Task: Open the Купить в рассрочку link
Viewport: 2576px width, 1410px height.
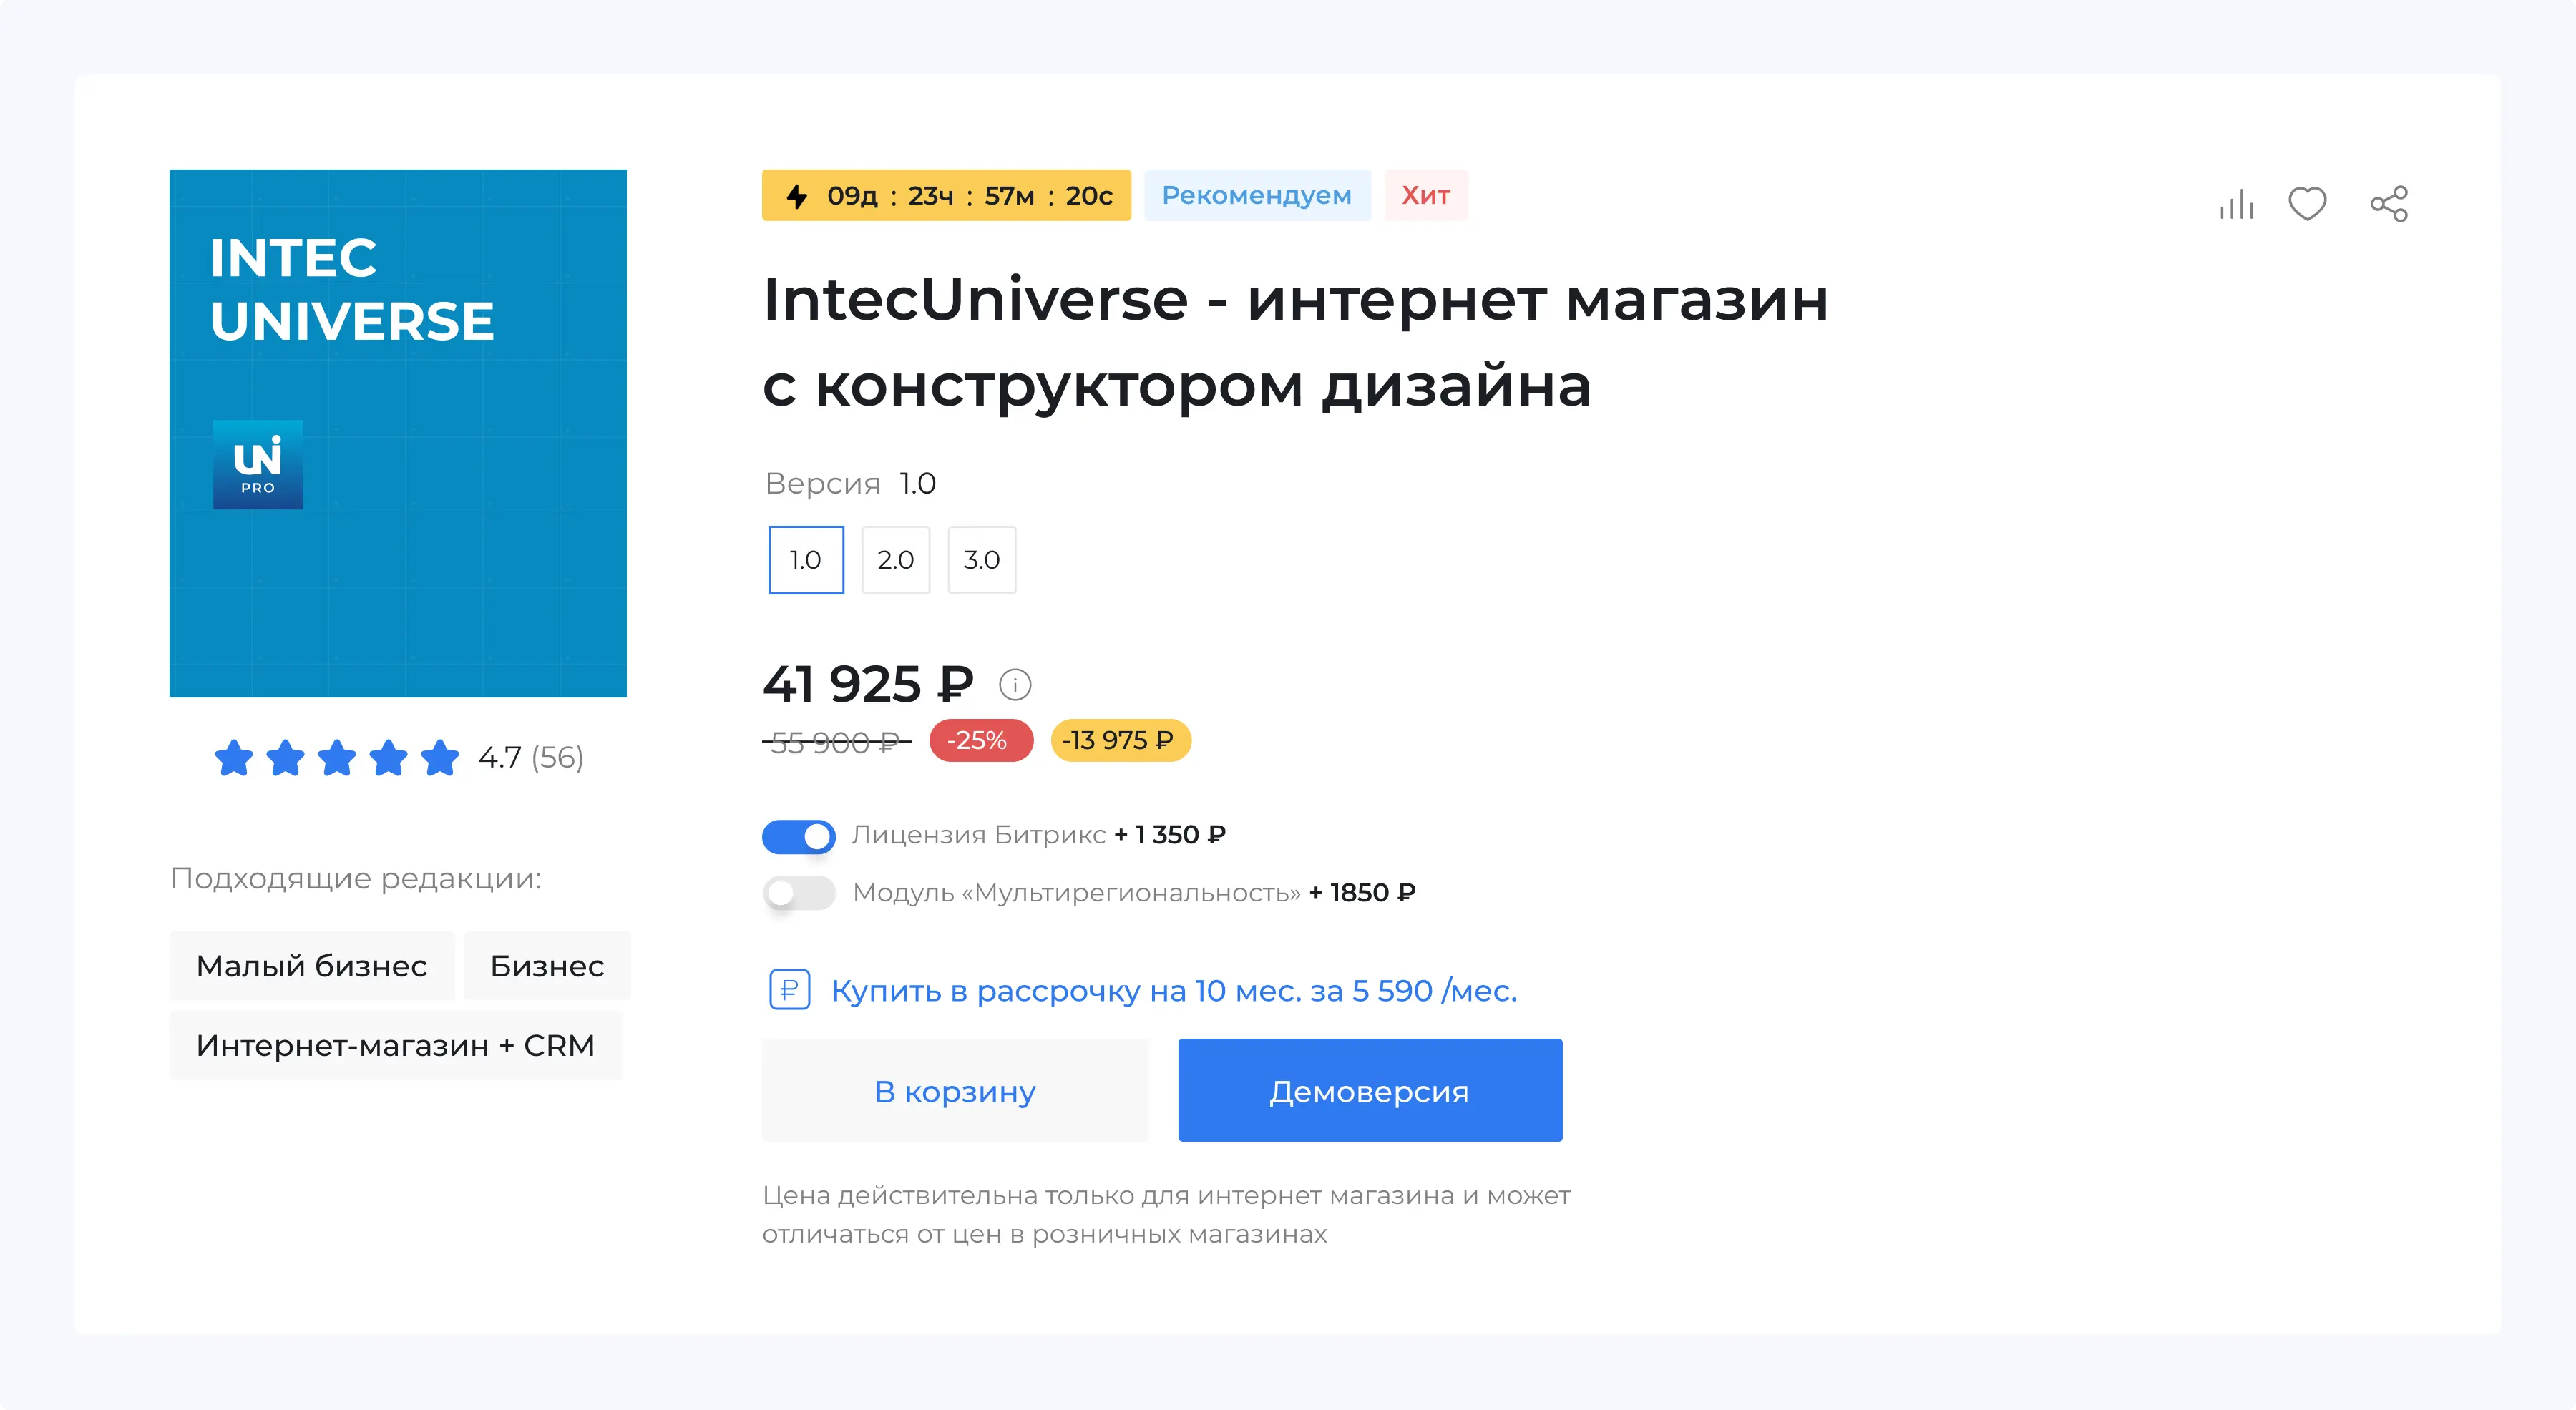Action: tap(1174, 991)
